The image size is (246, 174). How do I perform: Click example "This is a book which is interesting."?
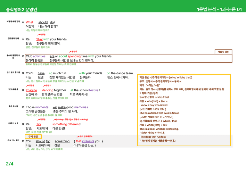click(159, 129)
